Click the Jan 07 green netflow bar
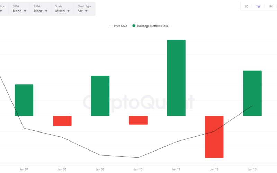 24,100
